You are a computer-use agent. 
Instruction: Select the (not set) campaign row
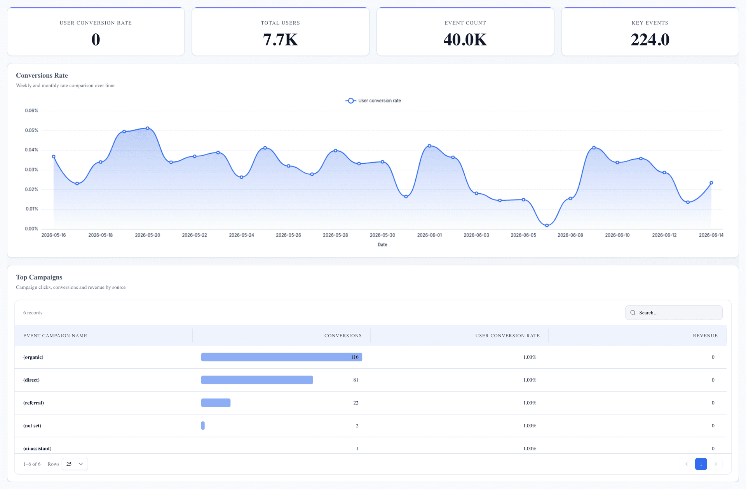[370, 426]
